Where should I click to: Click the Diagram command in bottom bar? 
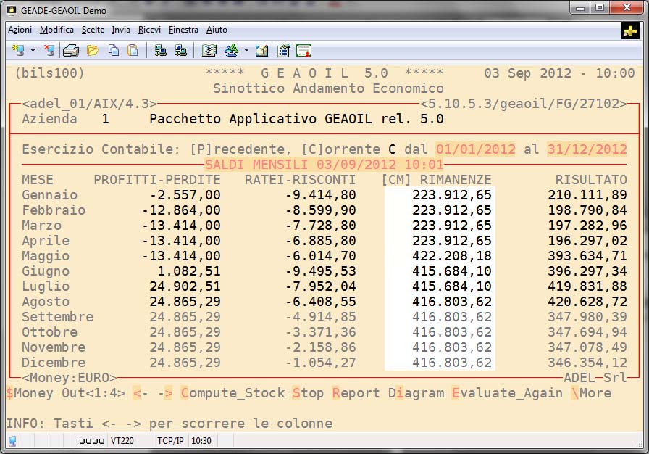click(x=416, y=393)
